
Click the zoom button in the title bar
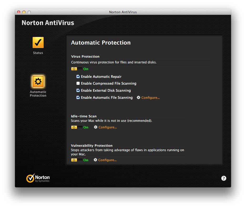pos(29,12)
